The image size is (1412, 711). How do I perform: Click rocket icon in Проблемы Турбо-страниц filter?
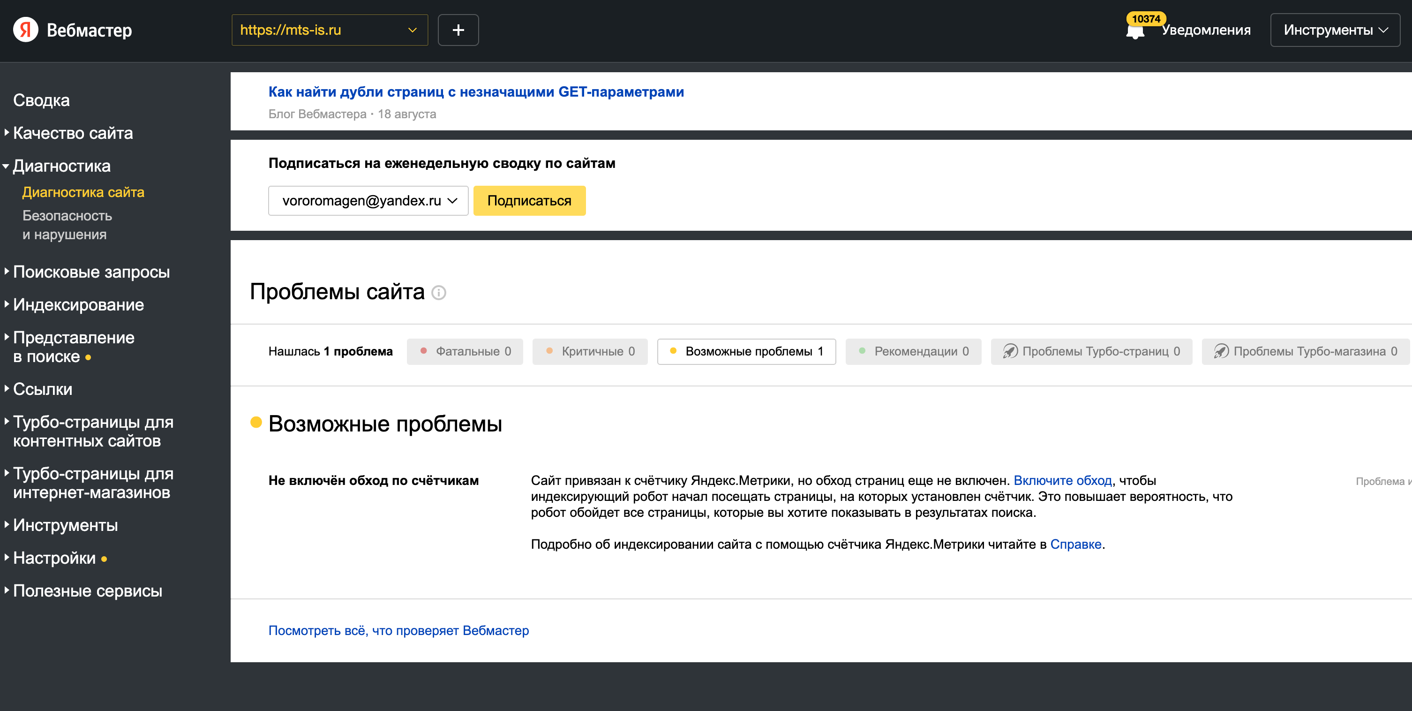(x=1010, y=351)
